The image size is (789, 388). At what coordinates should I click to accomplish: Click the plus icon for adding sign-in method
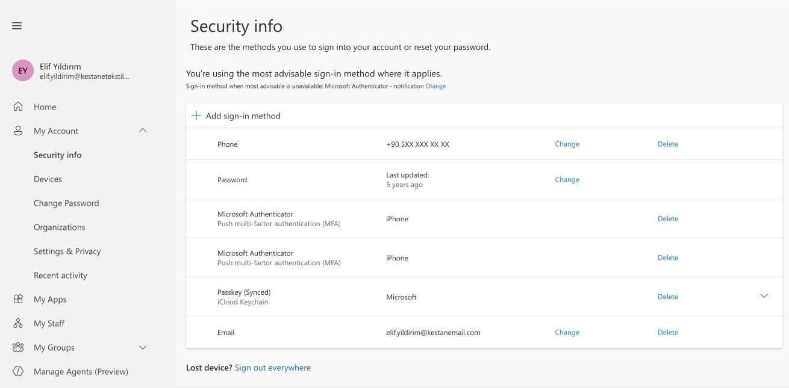(x=196, y=115)
